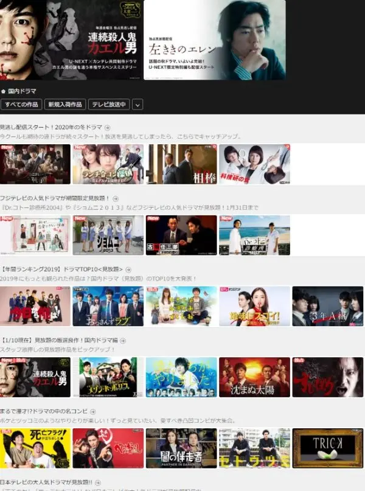Open the ショムニ2013 thumbnail
The height and width of the screenshot is (491, 365).
tap(108, 235)
